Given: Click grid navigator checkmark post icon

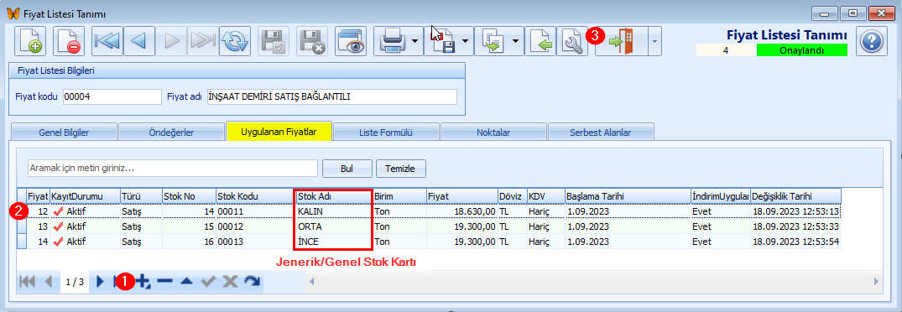Looking at the screenshot, I should pos(209,282).
